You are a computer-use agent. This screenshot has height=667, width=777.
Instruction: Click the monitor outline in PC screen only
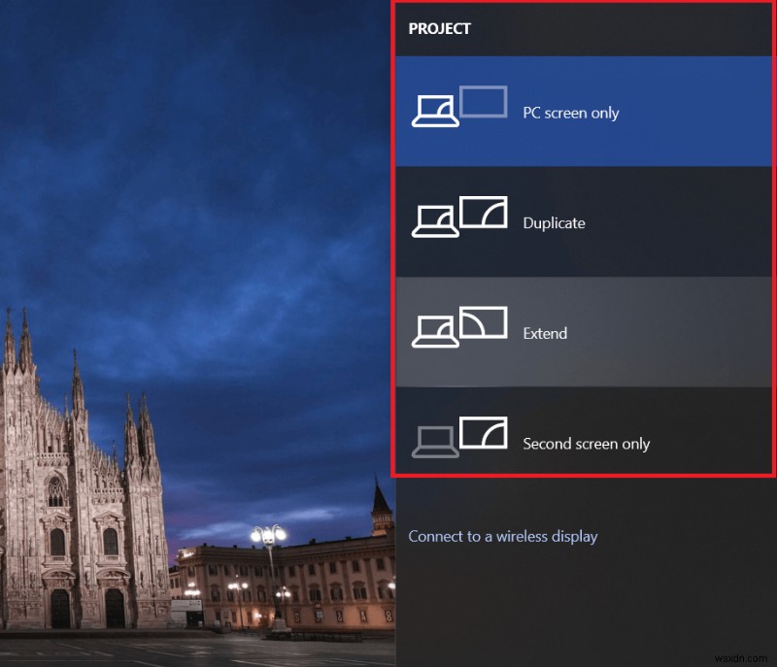tap(484, 101)
